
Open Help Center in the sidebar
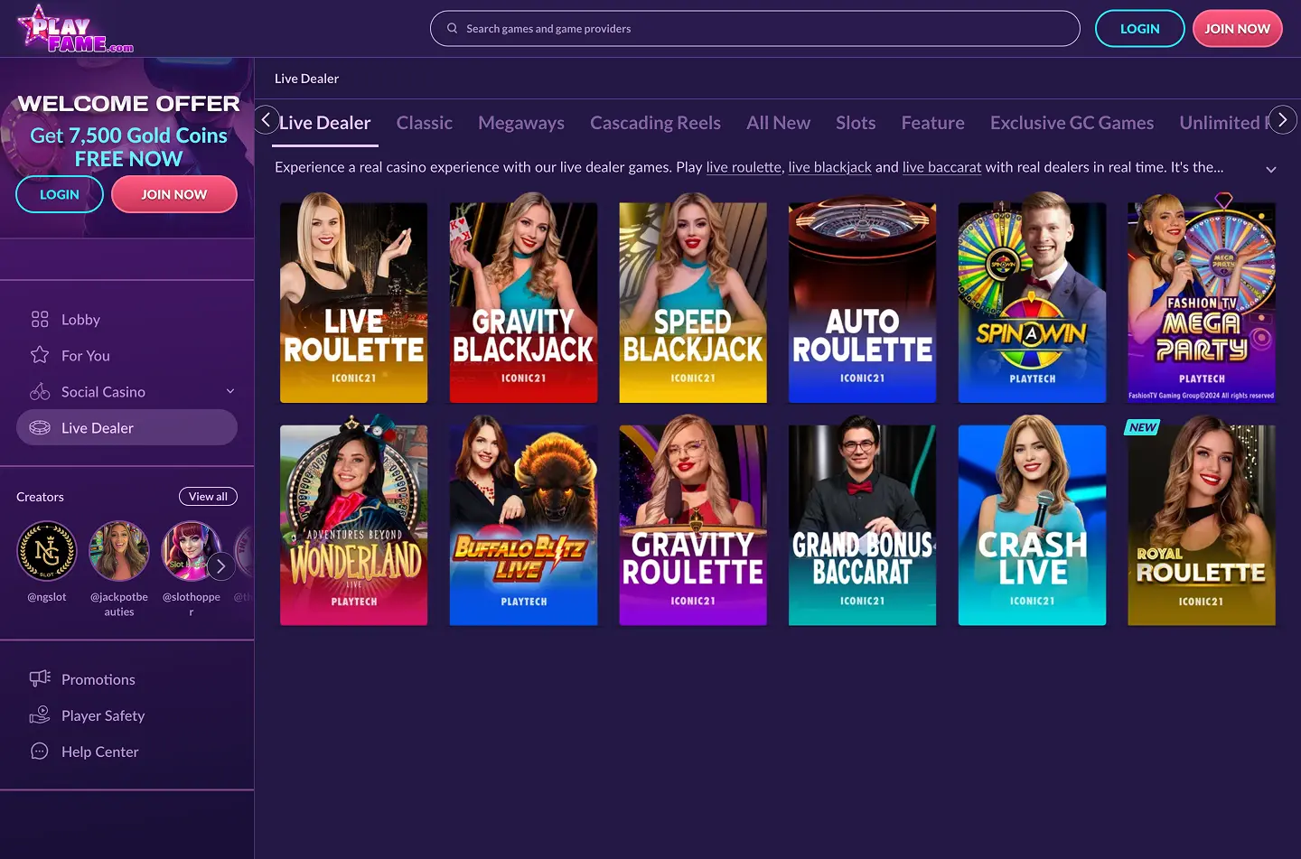click(x=126, y=752)
